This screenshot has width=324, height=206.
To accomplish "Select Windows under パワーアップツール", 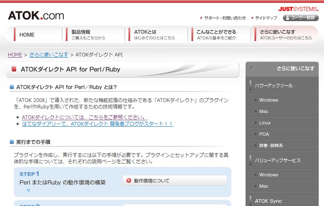I will pos(282,100).
